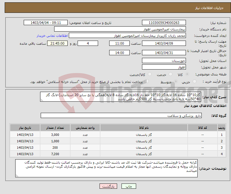231x194 pixels.
Task: Click the description textarea resize handle
Action: point(42,100)
